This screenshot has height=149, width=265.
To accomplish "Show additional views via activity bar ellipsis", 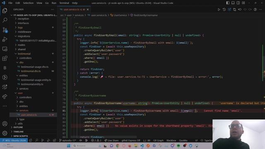I will 5,106.
